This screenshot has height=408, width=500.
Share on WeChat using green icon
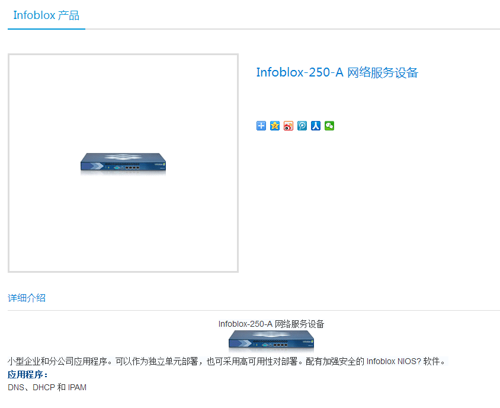pyautogui.click(x=329, y=126)
